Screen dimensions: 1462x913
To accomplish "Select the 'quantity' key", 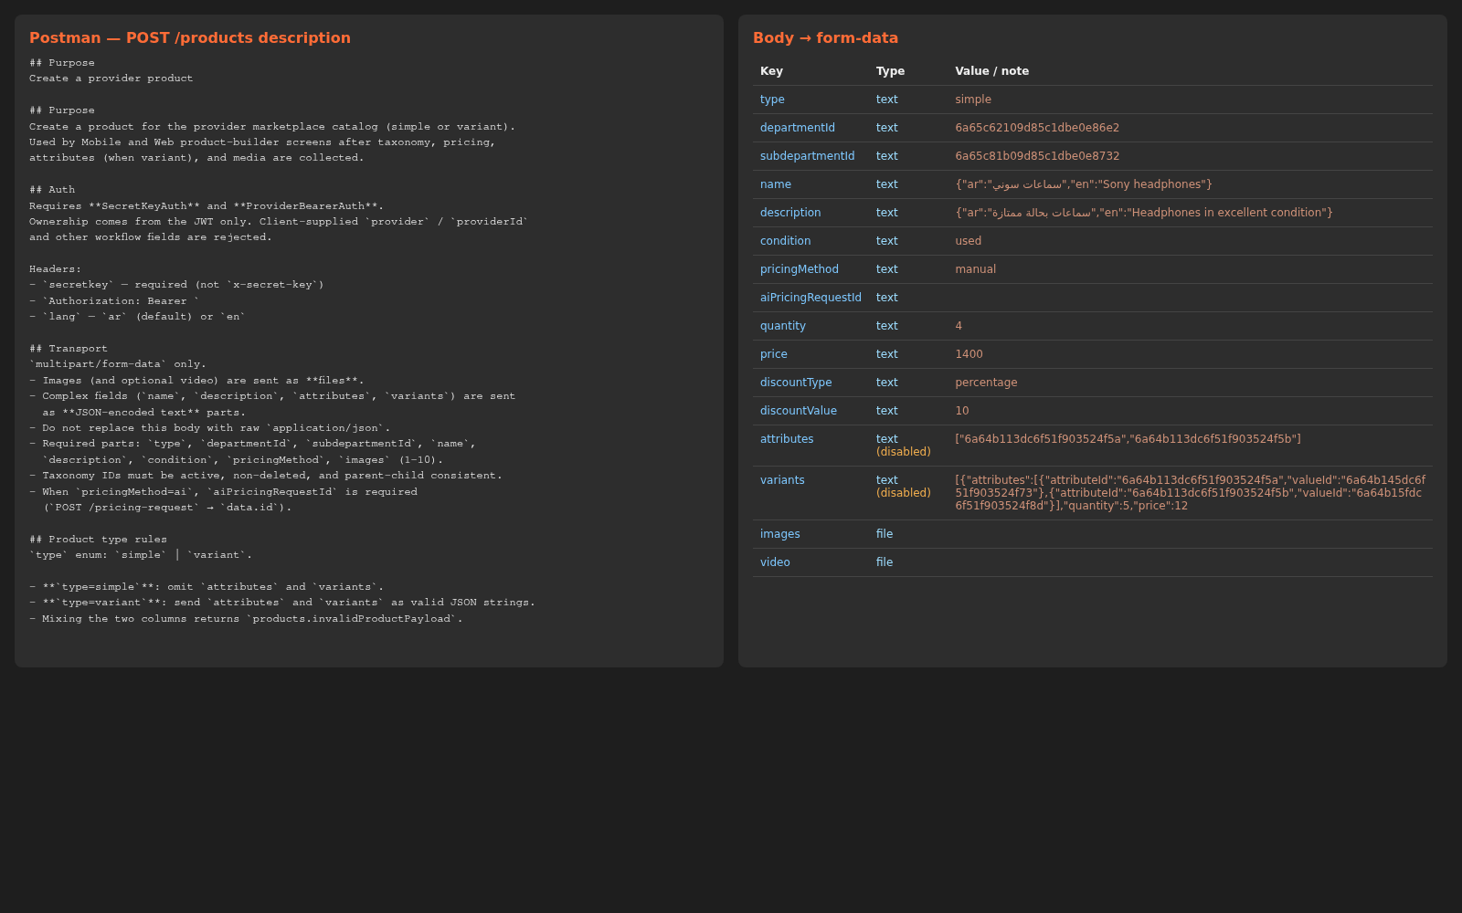I will 782,326.
